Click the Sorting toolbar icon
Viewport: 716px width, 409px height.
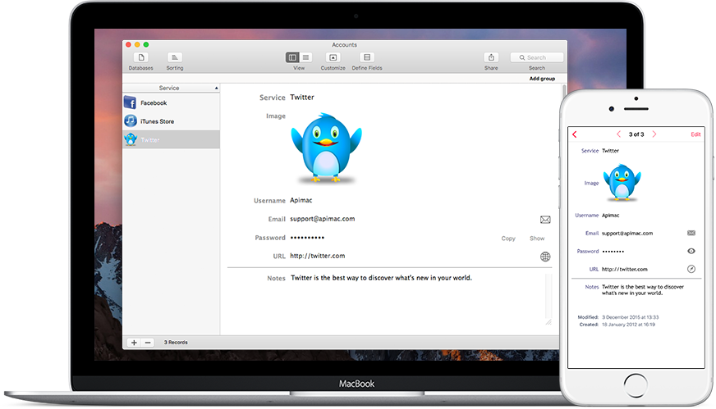click(174, 57)
